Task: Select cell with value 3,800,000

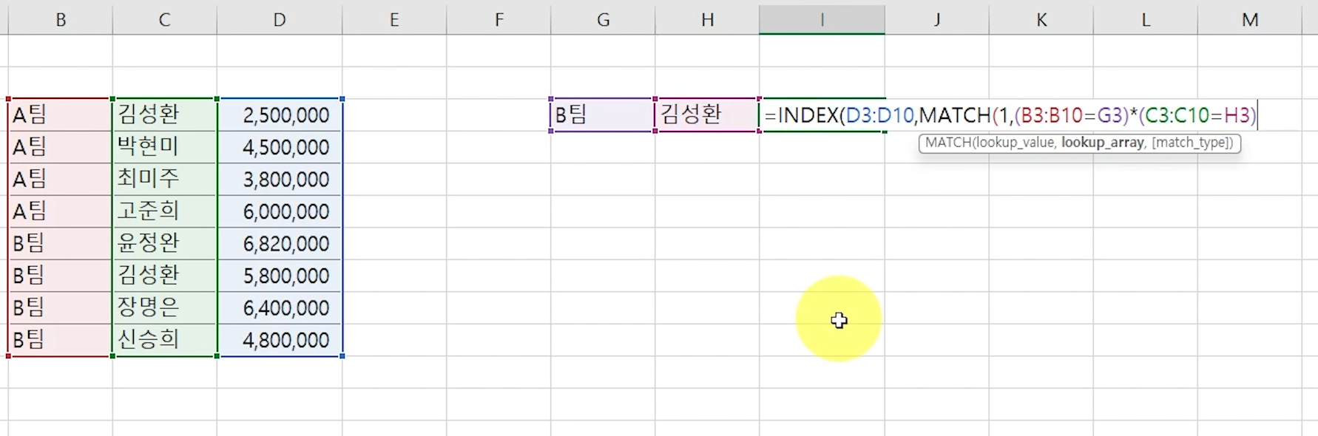Action: point(280,179)
